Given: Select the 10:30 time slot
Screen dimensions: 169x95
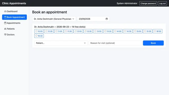Looking at the screenshot, I should pyautogui.click(x=49, y=31).
